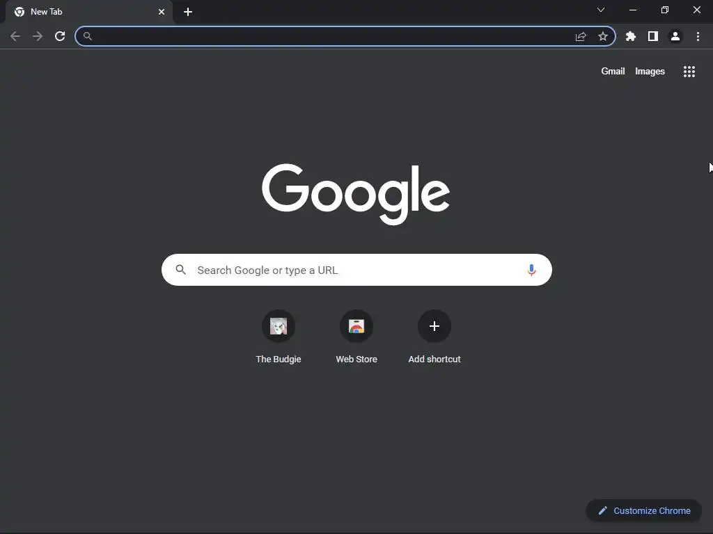
Task: Click the Search Google or type a URL box
Action: click(356, 270)
